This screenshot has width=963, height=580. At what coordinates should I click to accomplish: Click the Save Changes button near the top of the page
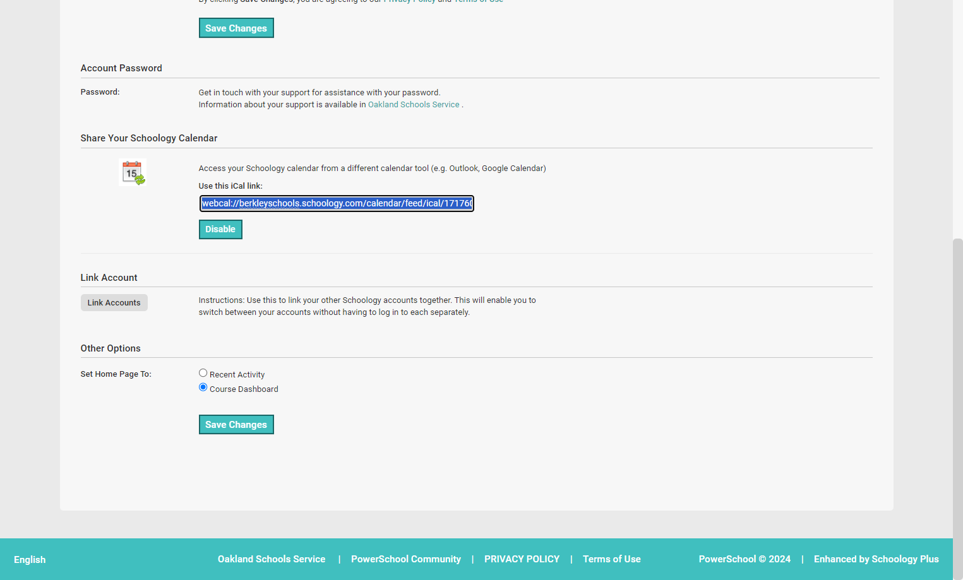(236, 28)
